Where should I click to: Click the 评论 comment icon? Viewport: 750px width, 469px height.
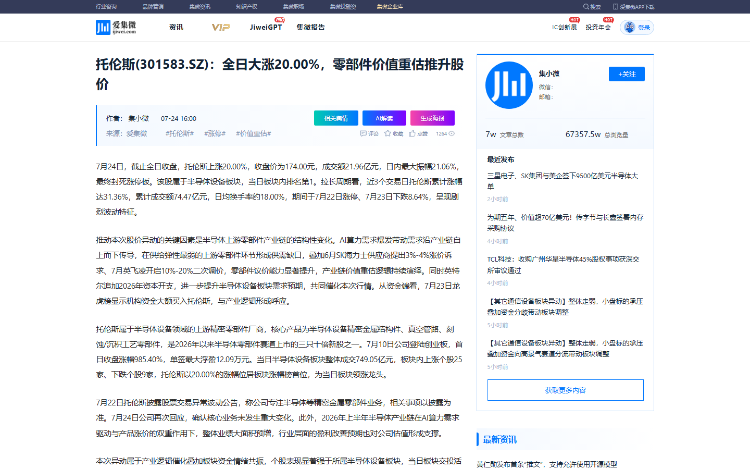[x=363, y=133]
